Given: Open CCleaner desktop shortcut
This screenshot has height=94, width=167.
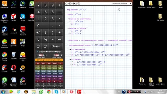Looking at the screenshot, I should 4,68.
